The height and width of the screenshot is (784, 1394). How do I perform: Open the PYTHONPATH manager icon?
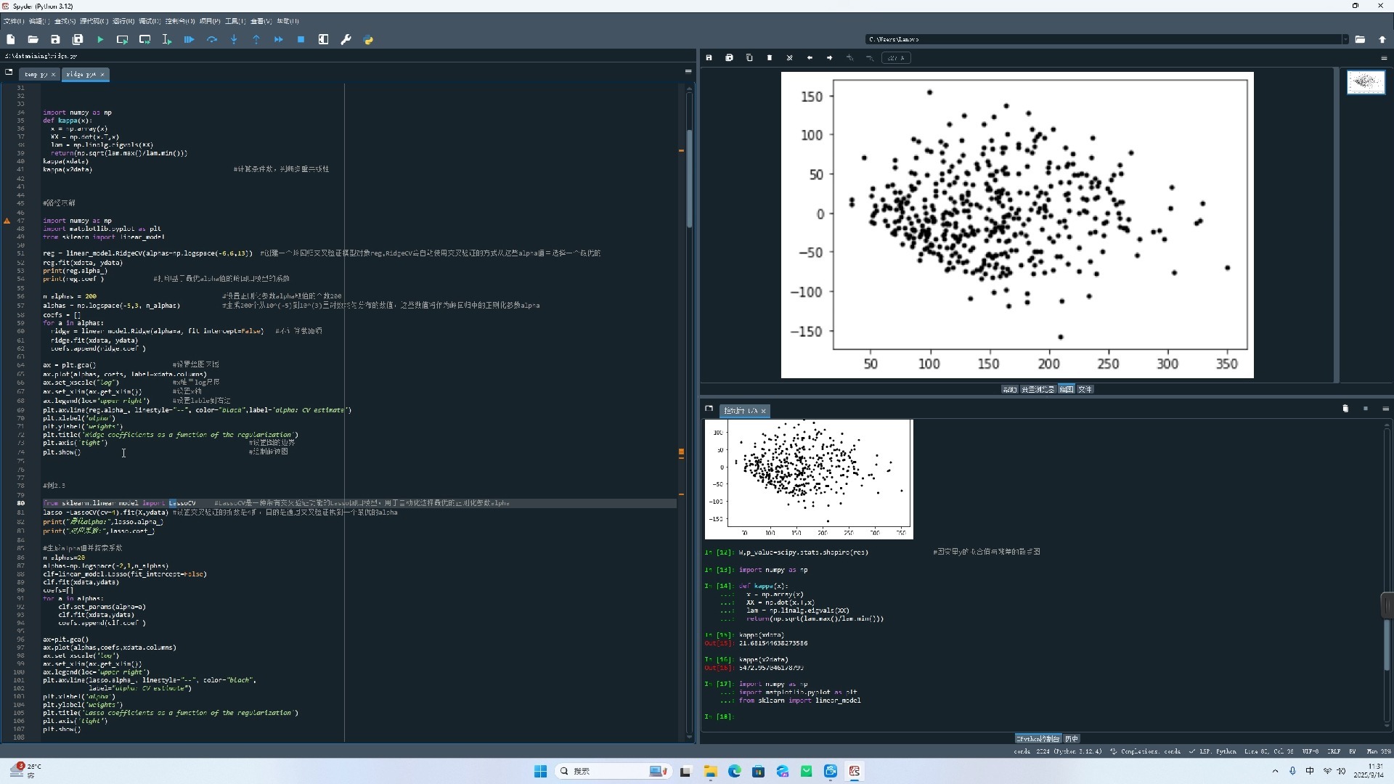coord(368,39)
